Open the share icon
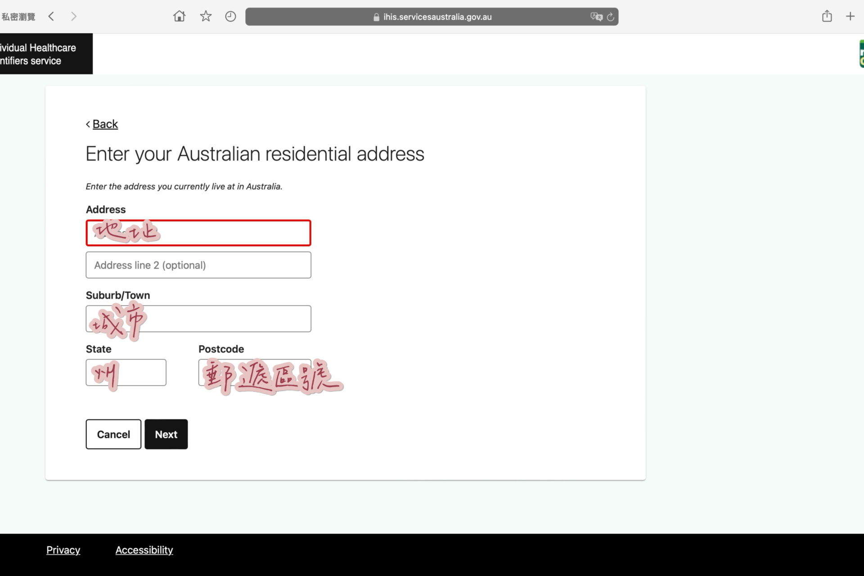 point(827,17)
